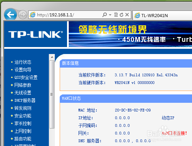This screenshot has height=146, width=192.
Task: Click the browser back arrow button
Action: point(10,15)
